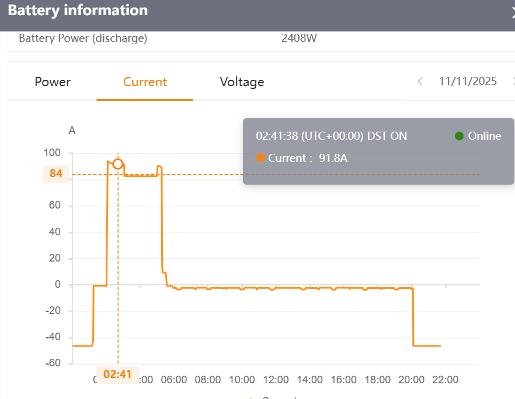Click the 02:41 time label on x-axis

coord(117,374)
